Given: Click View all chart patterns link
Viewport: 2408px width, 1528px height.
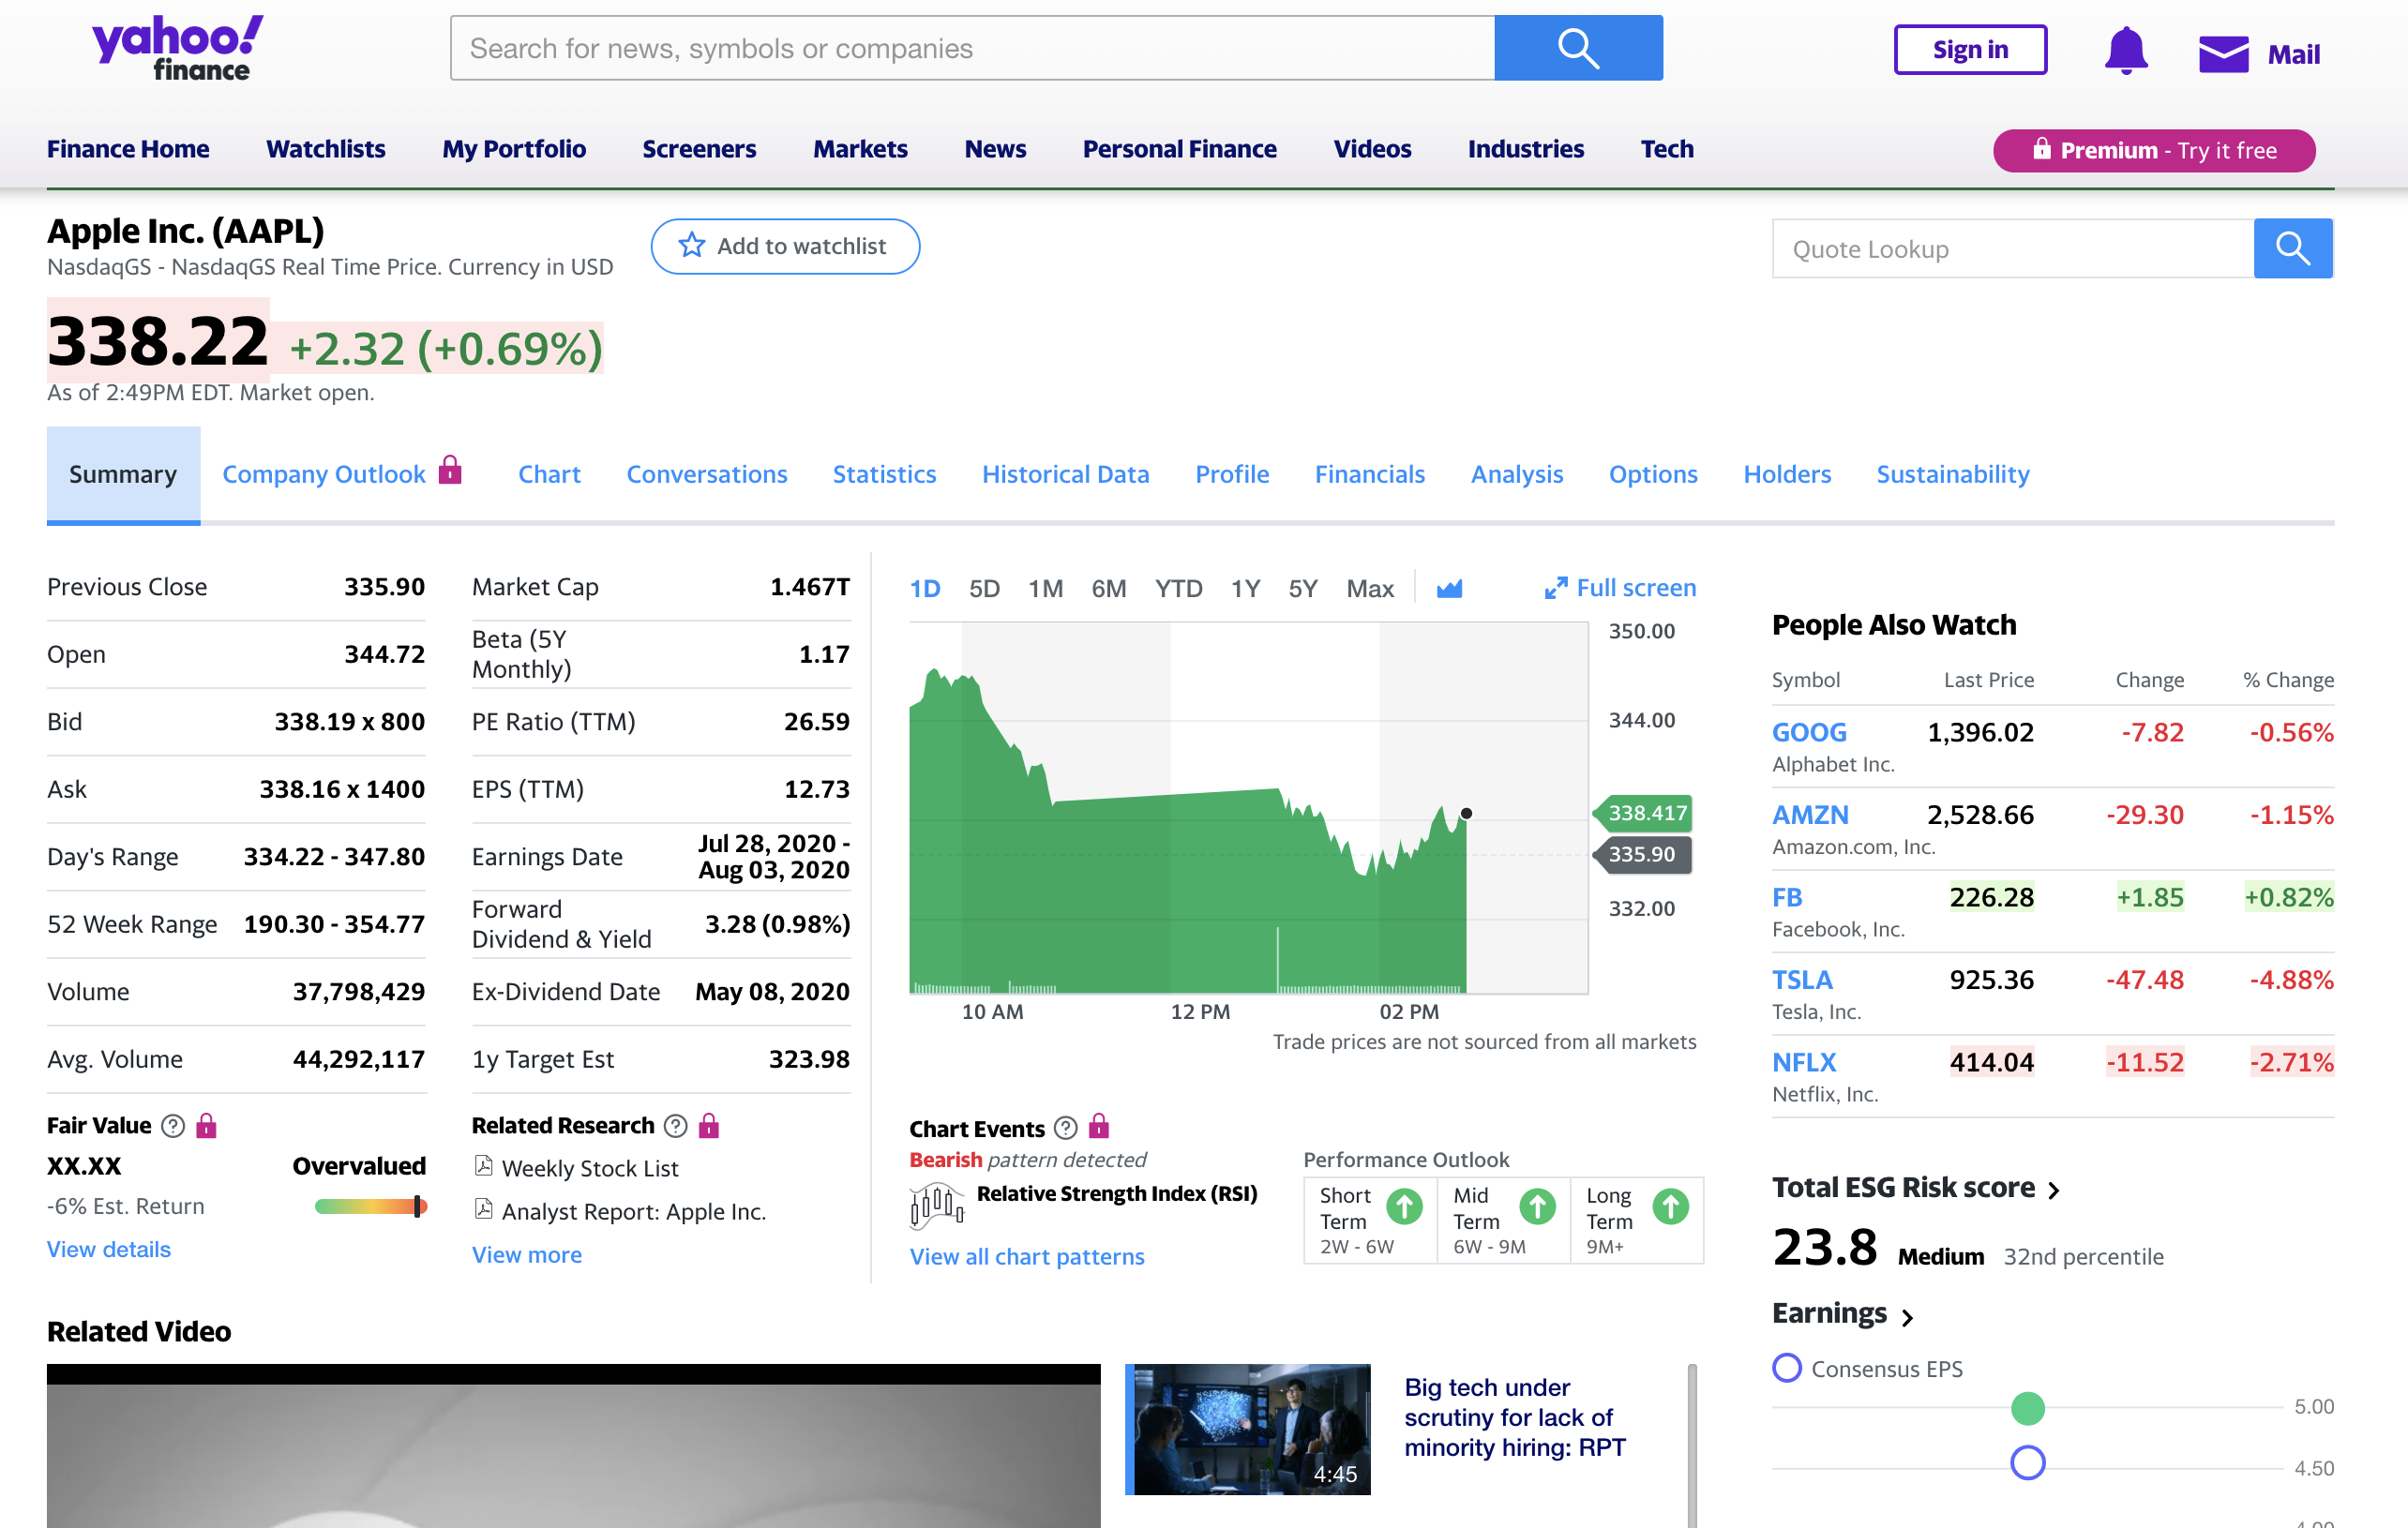Looking at the screenshot, I should coord(1027,1256).
